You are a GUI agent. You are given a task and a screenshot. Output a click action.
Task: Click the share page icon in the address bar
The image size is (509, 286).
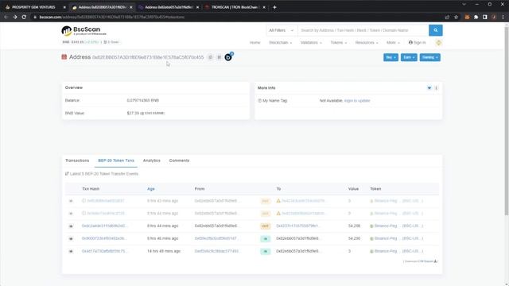point(447,17)
